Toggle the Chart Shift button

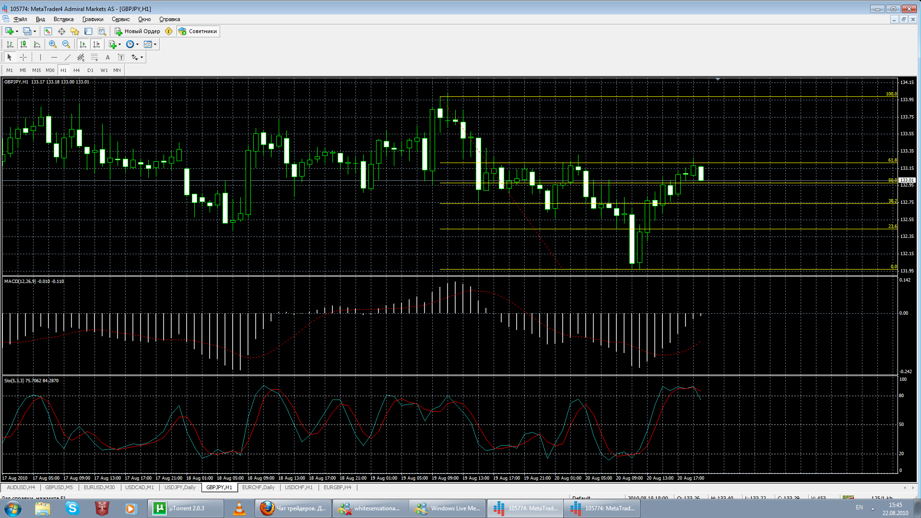click(96, 44)
